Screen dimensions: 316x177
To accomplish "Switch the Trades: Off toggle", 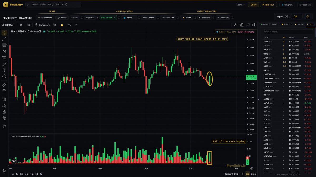I will pos(168,18).
